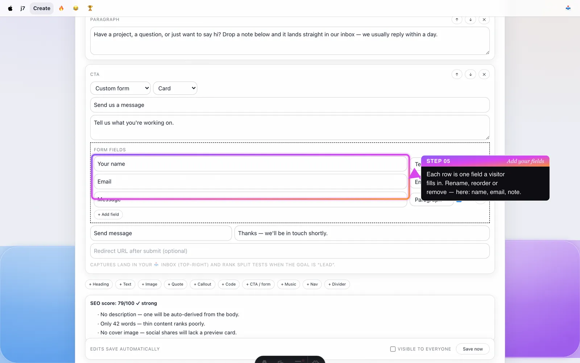
Task: Click the 'Send us a message' title field
Action: [290, 105]
